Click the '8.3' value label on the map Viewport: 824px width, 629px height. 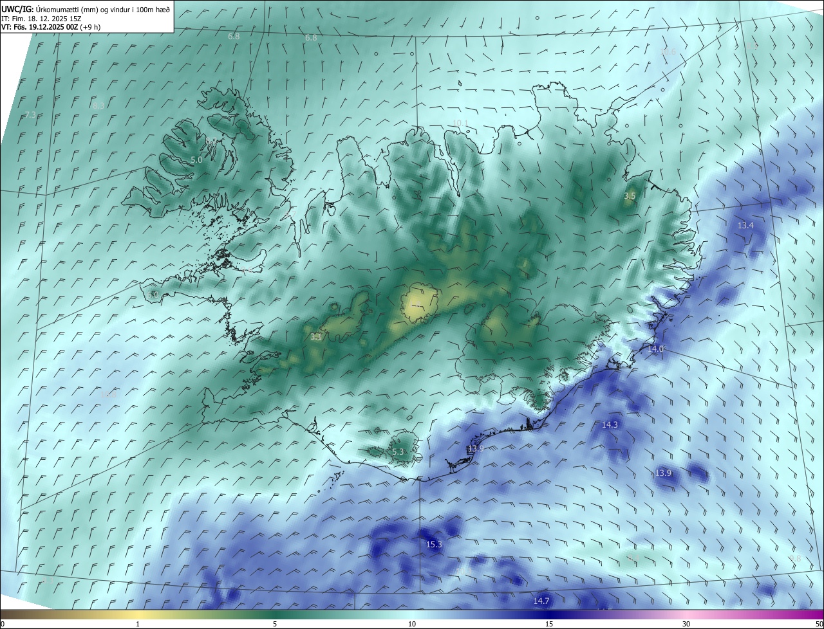[x=98, y=105]
